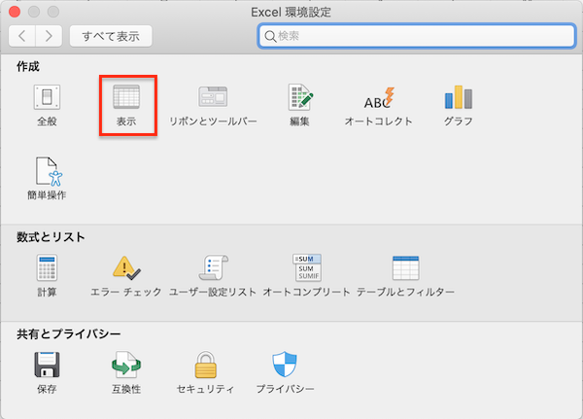Open the ユーザー設定リスト preferences

click(x=213, y=275)
